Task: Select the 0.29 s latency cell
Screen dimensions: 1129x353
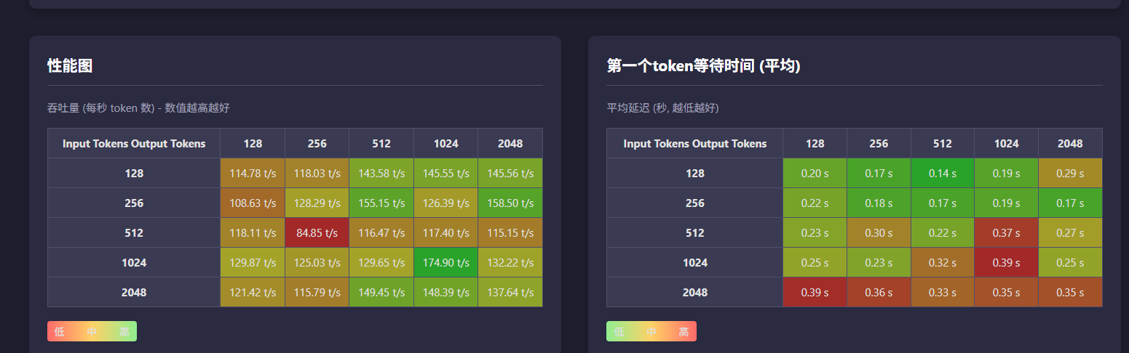Action: 1070,174
